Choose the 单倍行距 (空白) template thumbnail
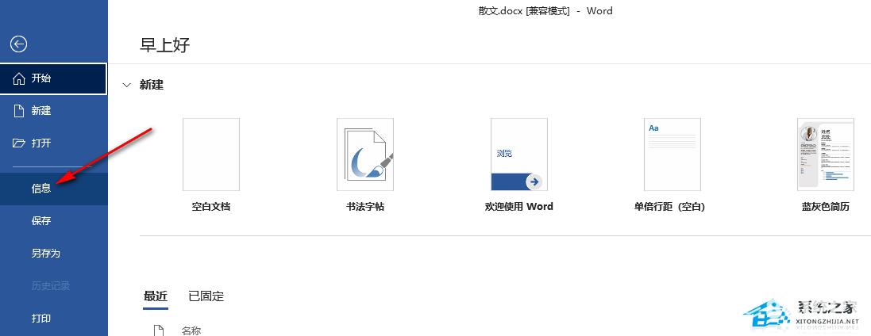Viewport: 871px width, 336px height. point(673,155)
